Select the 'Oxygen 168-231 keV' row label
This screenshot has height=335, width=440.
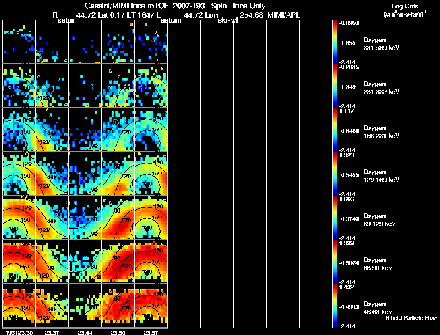(x=381, y=132)
